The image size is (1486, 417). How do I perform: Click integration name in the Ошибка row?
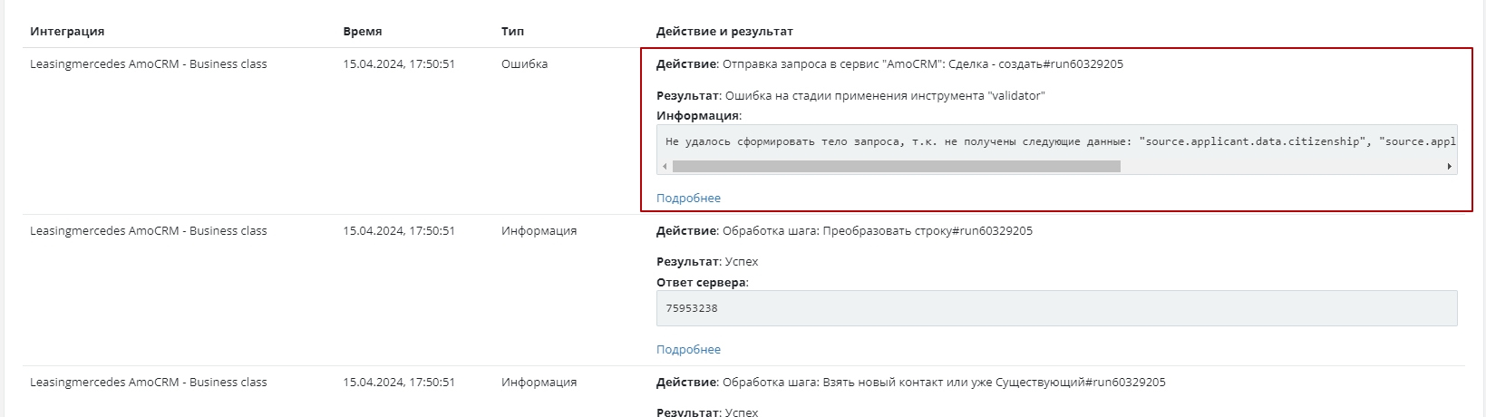[148, 64]
